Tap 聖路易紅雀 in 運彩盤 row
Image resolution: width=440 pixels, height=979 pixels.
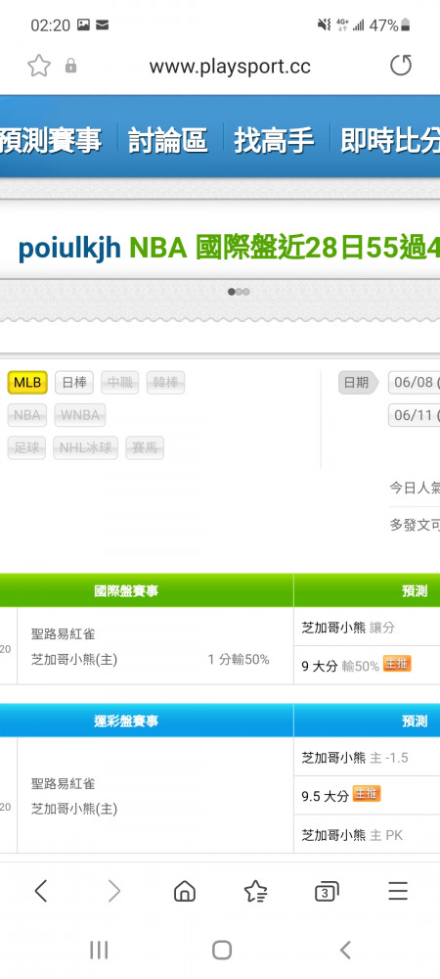(63, 783)
